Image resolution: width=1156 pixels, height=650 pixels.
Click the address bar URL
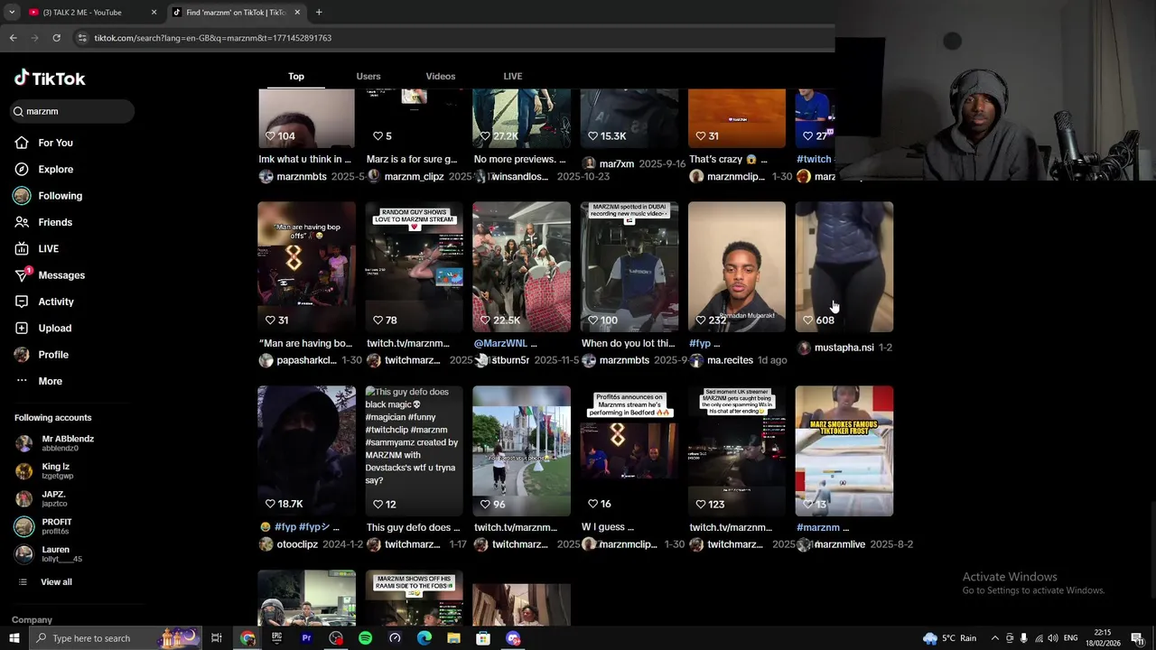213,38
